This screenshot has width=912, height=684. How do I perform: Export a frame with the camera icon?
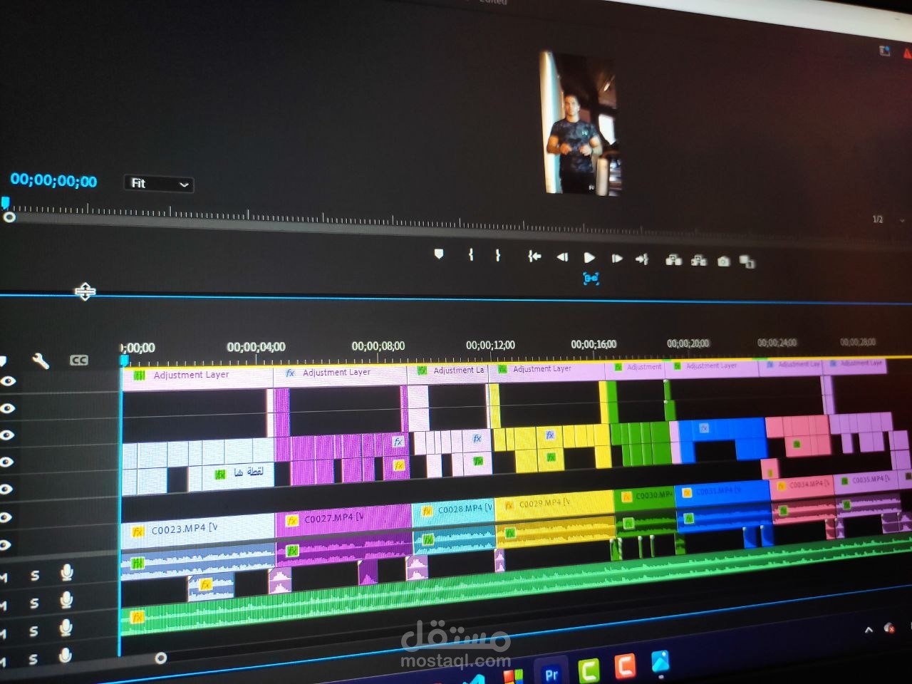(x=723, y=261)
